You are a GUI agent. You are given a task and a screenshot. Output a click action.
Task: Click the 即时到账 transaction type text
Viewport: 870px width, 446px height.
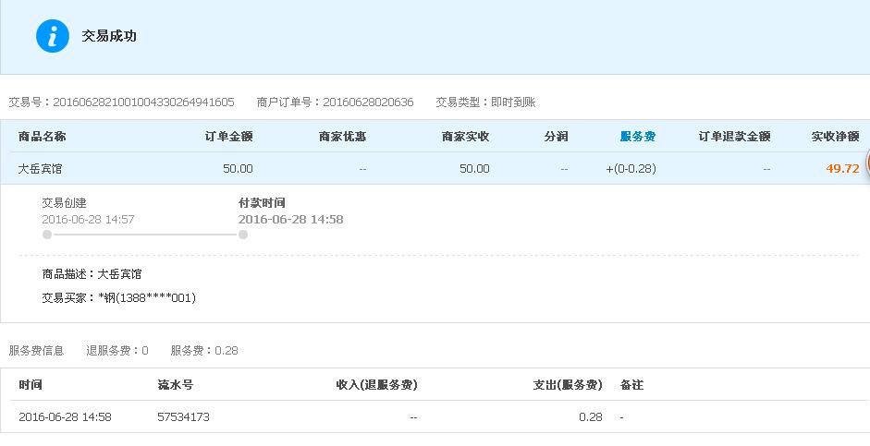[513, 102]
